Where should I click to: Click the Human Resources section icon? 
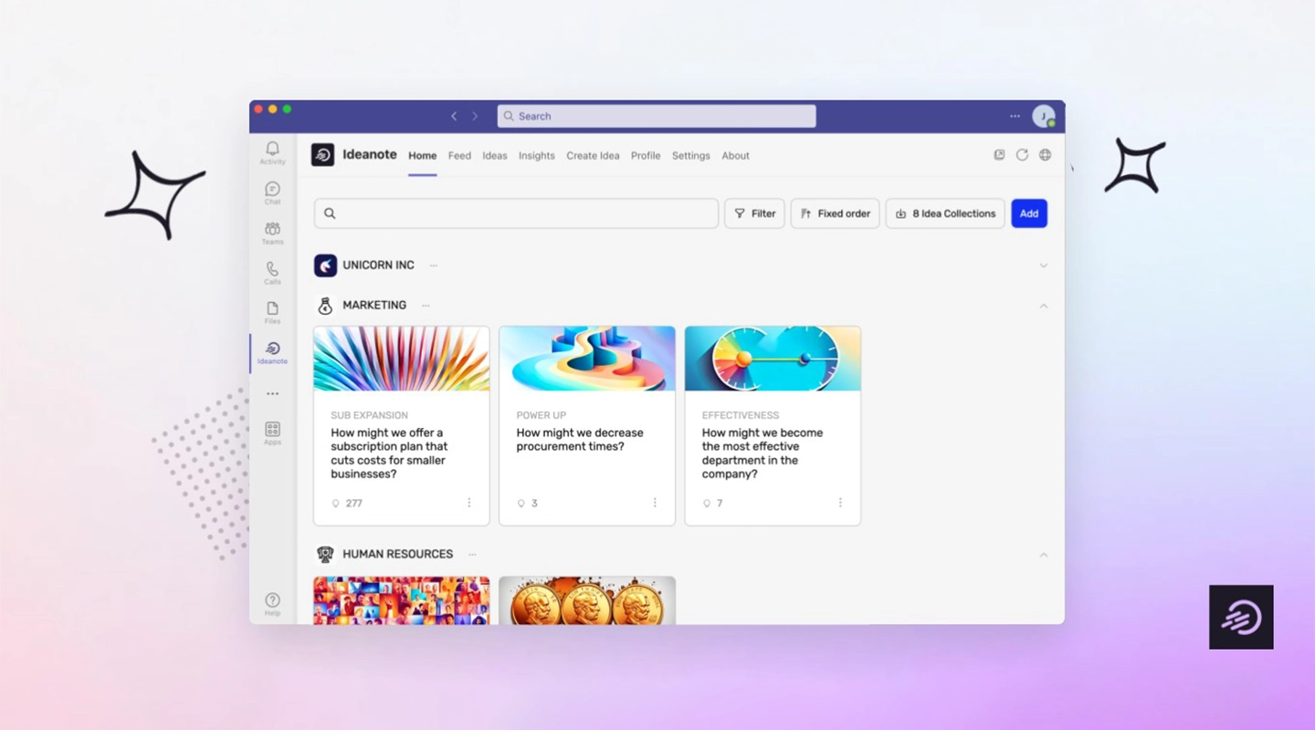325,554
